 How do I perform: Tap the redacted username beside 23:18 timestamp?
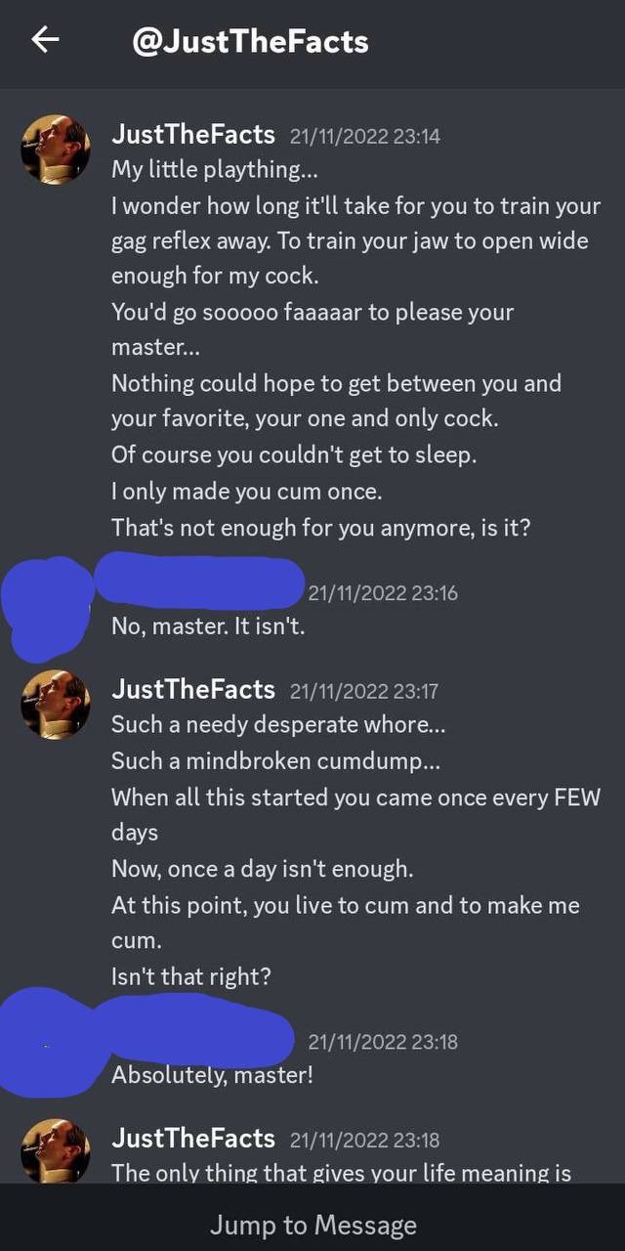click(195, 1031)
